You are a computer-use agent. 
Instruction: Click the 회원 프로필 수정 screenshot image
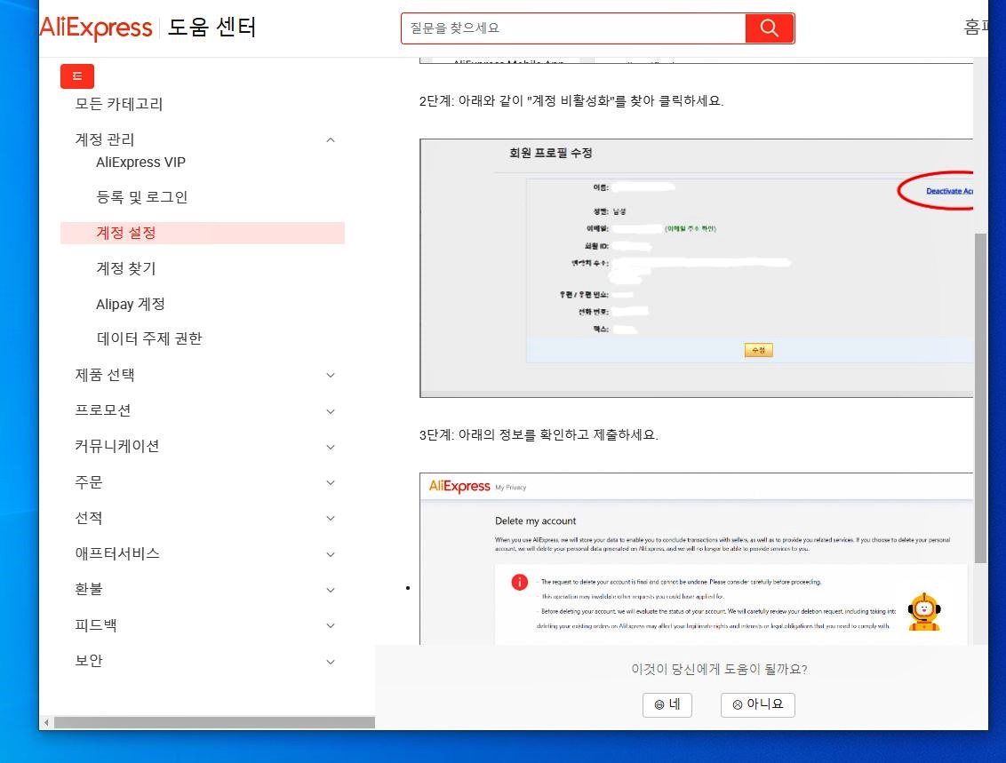tap(696, 268)
